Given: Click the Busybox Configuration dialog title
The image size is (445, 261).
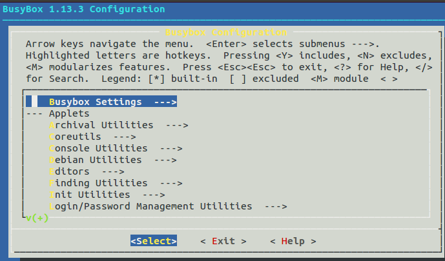Looking at the screenshot, I should (226, 32).
